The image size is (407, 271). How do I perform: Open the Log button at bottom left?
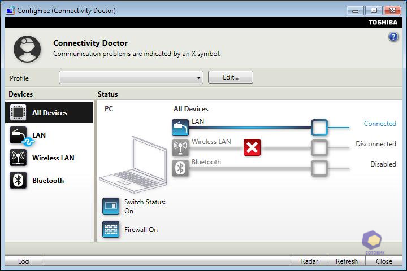(x=23, y=261)
